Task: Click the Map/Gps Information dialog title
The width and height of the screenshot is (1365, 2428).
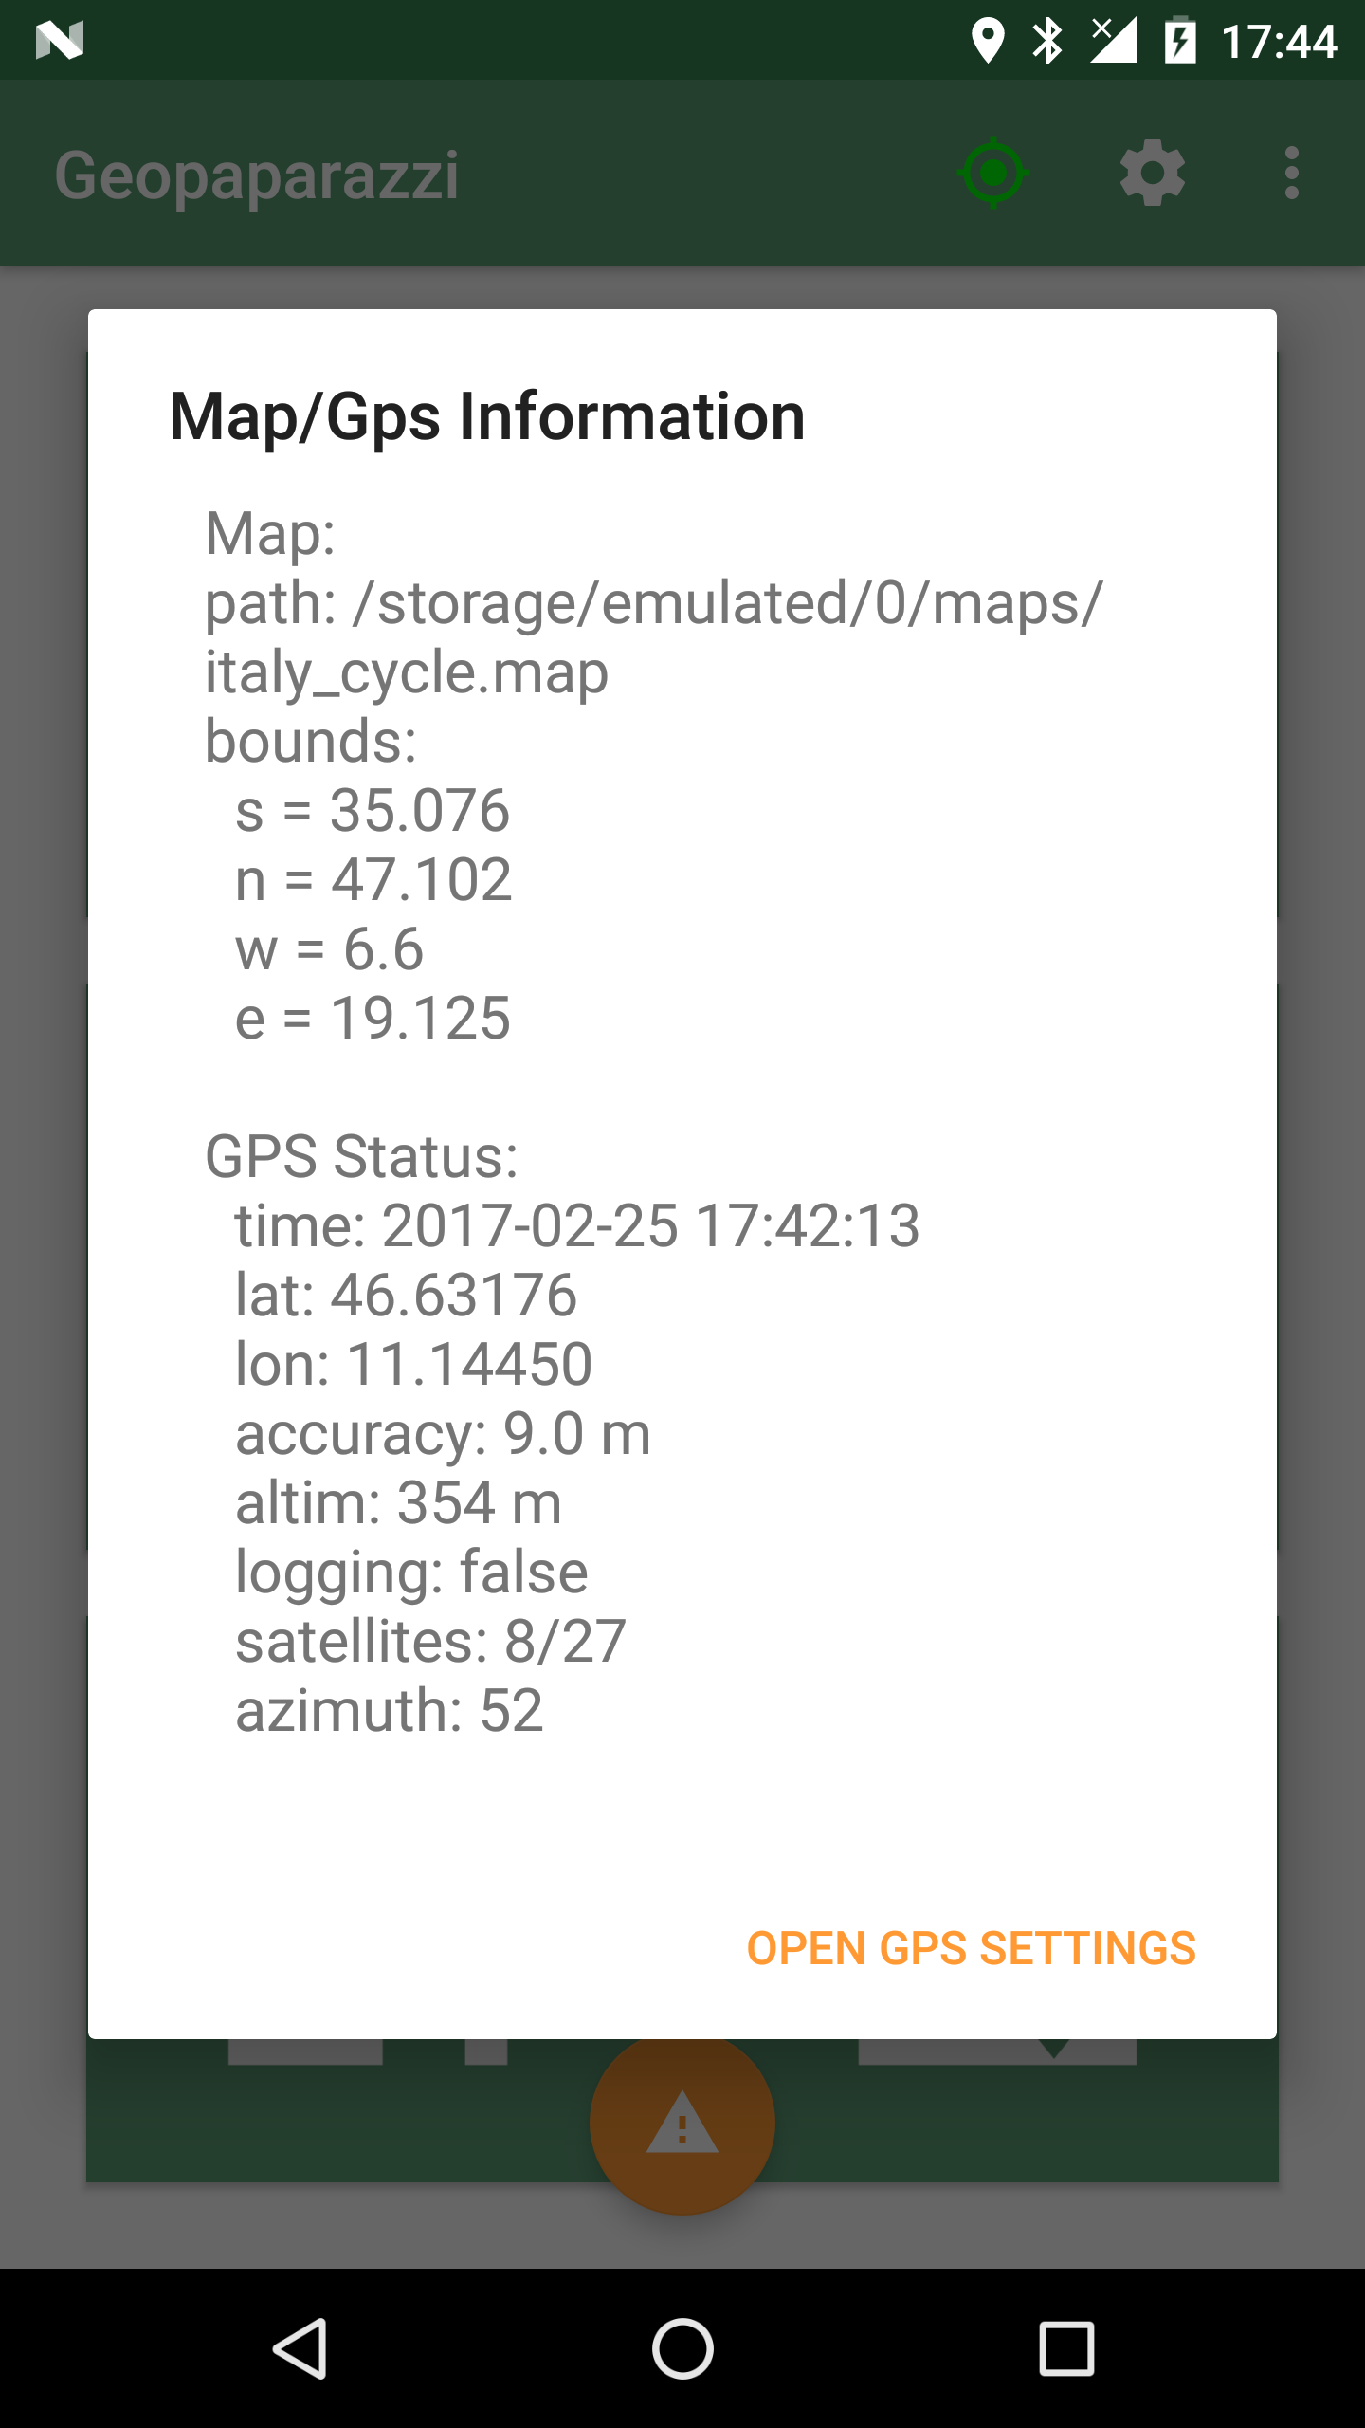Action: pyautogui.click(x=487, y=416)
